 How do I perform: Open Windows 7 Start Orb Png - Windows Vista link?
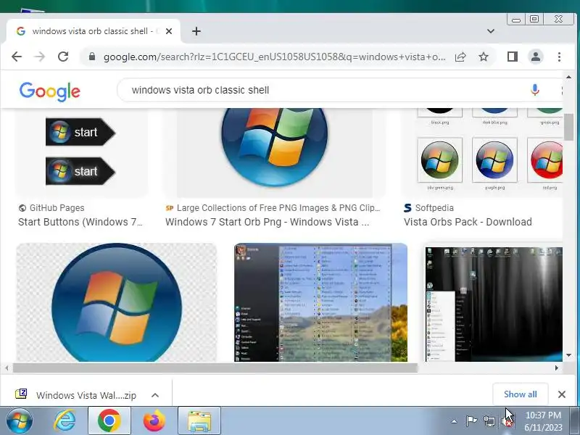click(267, 222)
